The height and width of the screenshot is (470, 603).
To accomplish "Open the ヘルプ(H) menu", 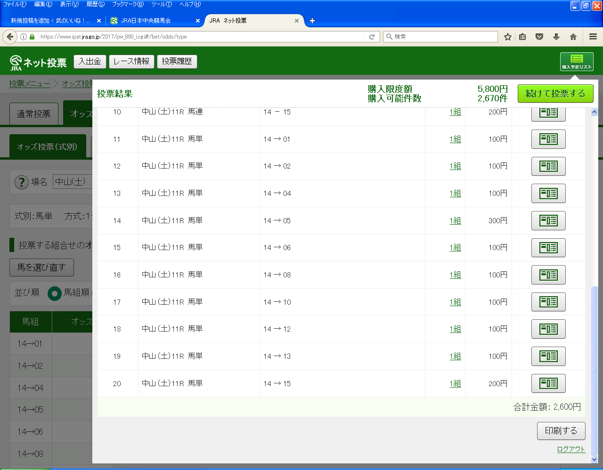I will click(x=190, y=4).
